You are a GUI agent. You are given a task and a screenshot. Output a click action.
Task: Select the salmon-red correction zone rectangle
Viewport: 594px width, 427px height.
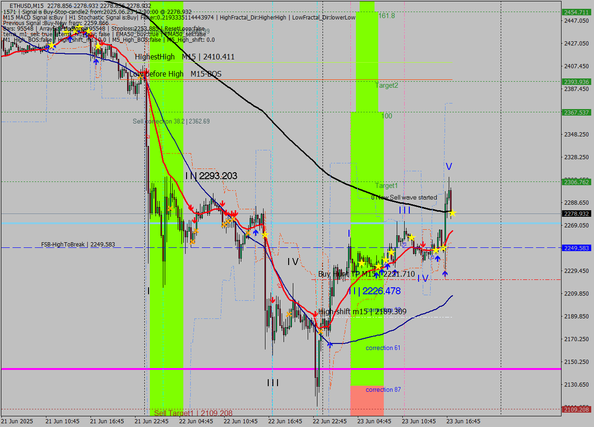tap(367, 400)
